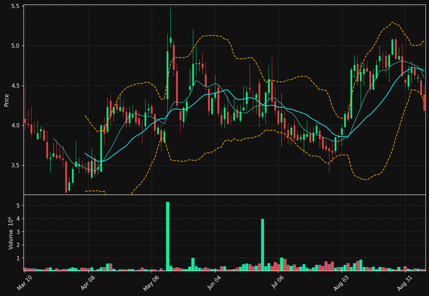The height and width of the screenshot is (296, 429).
Task: Click the 4.0 price axis label
Action: point(16,126)
